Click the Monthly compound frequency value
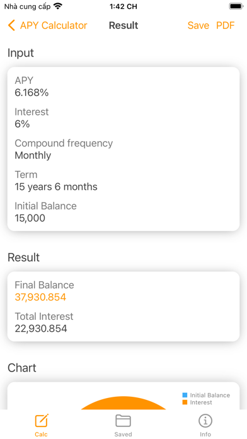247x439 pixels. pos(33,155)
